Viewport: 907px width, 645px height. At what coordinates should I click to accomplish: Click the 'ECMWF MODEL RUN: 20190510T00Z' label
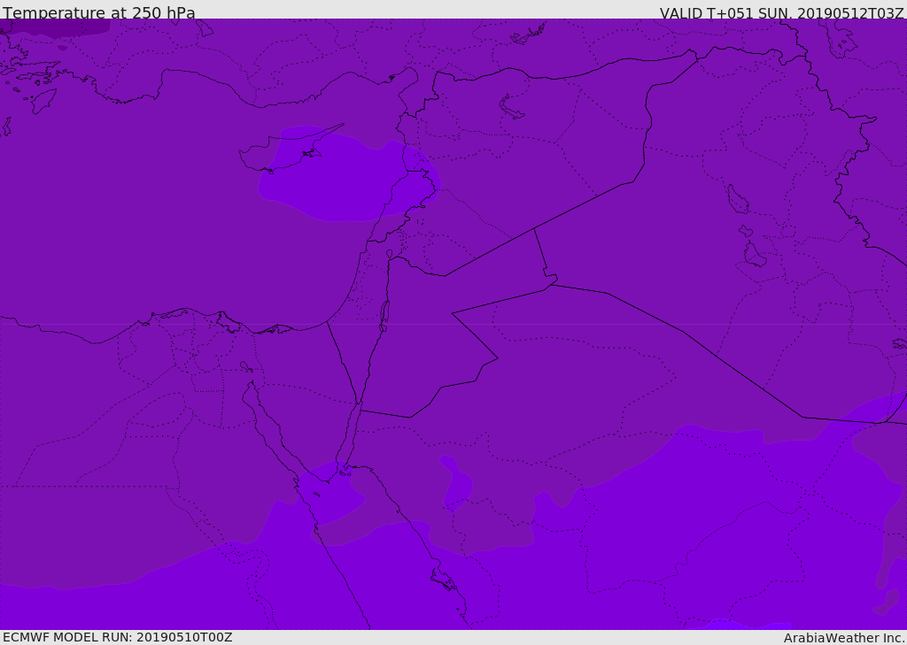click(x=118, y=637)
